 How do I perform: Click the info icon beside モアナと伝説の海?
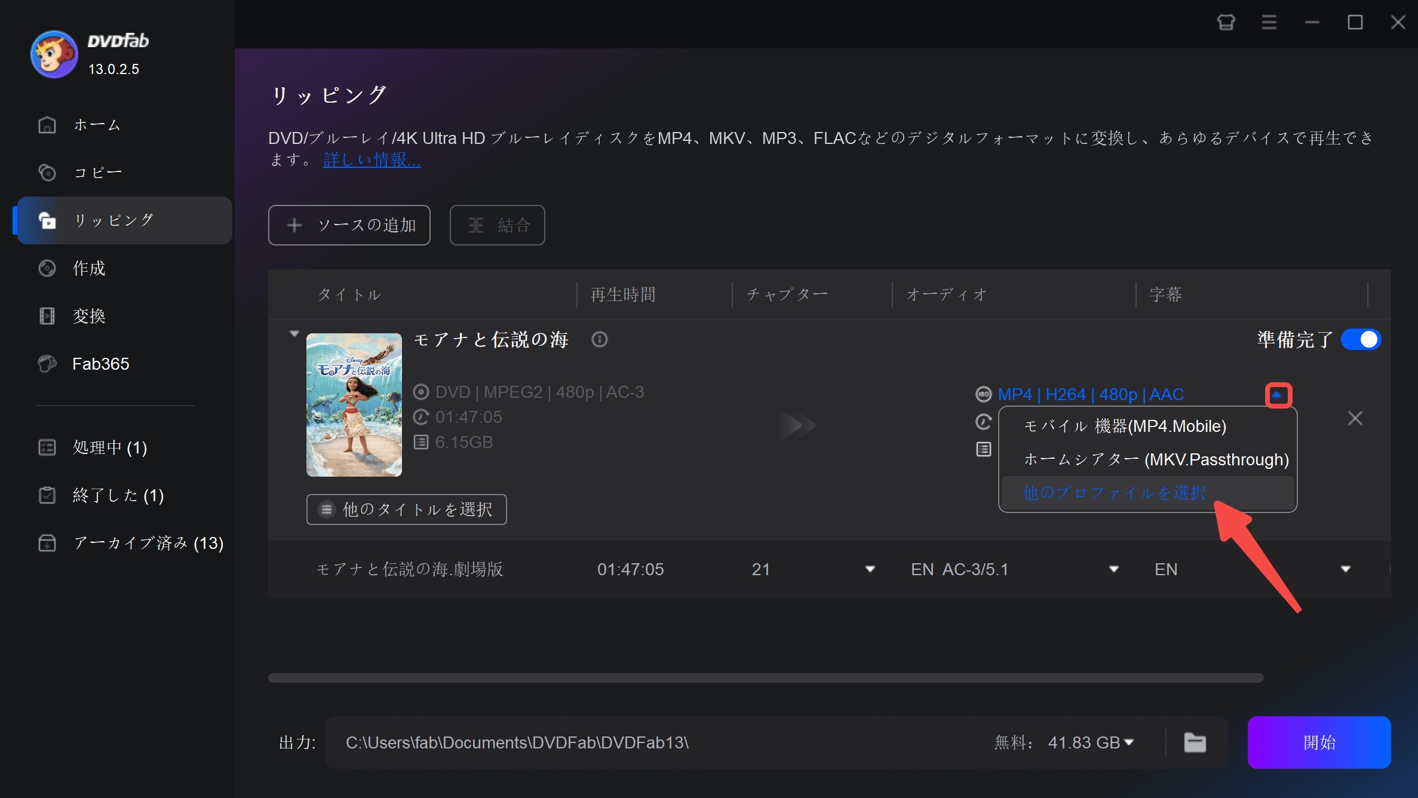pos(600,339)
